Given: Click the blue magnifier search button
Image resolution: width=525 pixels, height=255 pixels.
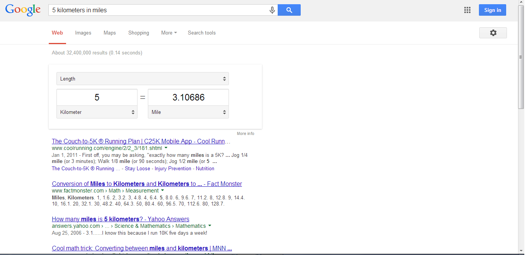Looking at the screenshot, I should tap(289, 10).
